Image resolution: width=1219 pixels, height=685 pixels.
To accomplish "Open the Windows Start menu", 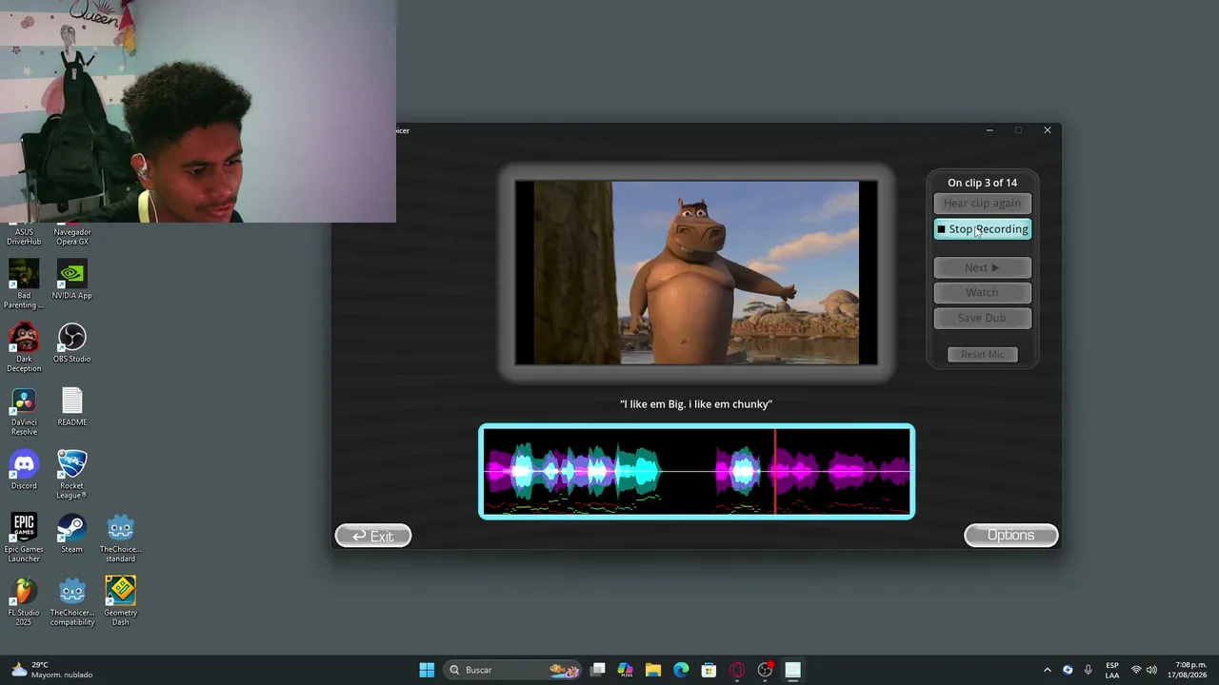I will pos(427,670).
